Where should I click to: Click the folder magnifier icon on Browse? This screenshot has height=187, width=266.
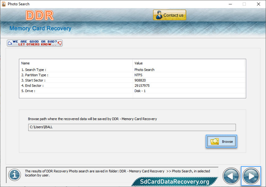(214, 142)
